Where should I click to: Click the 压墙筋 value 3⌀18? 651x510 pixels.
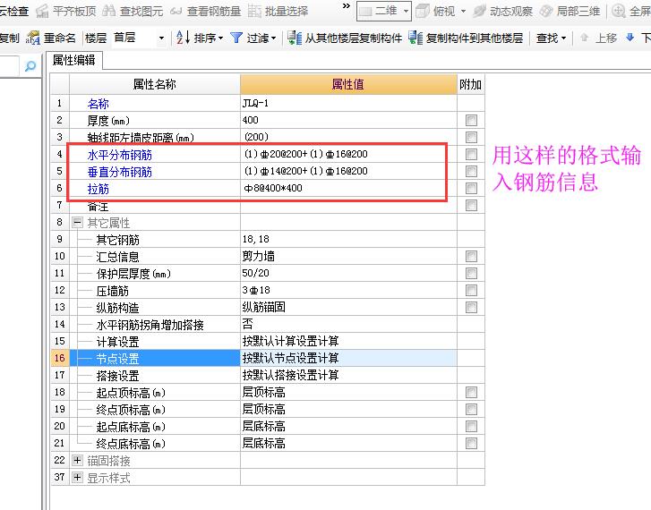[x=348, y=291]
